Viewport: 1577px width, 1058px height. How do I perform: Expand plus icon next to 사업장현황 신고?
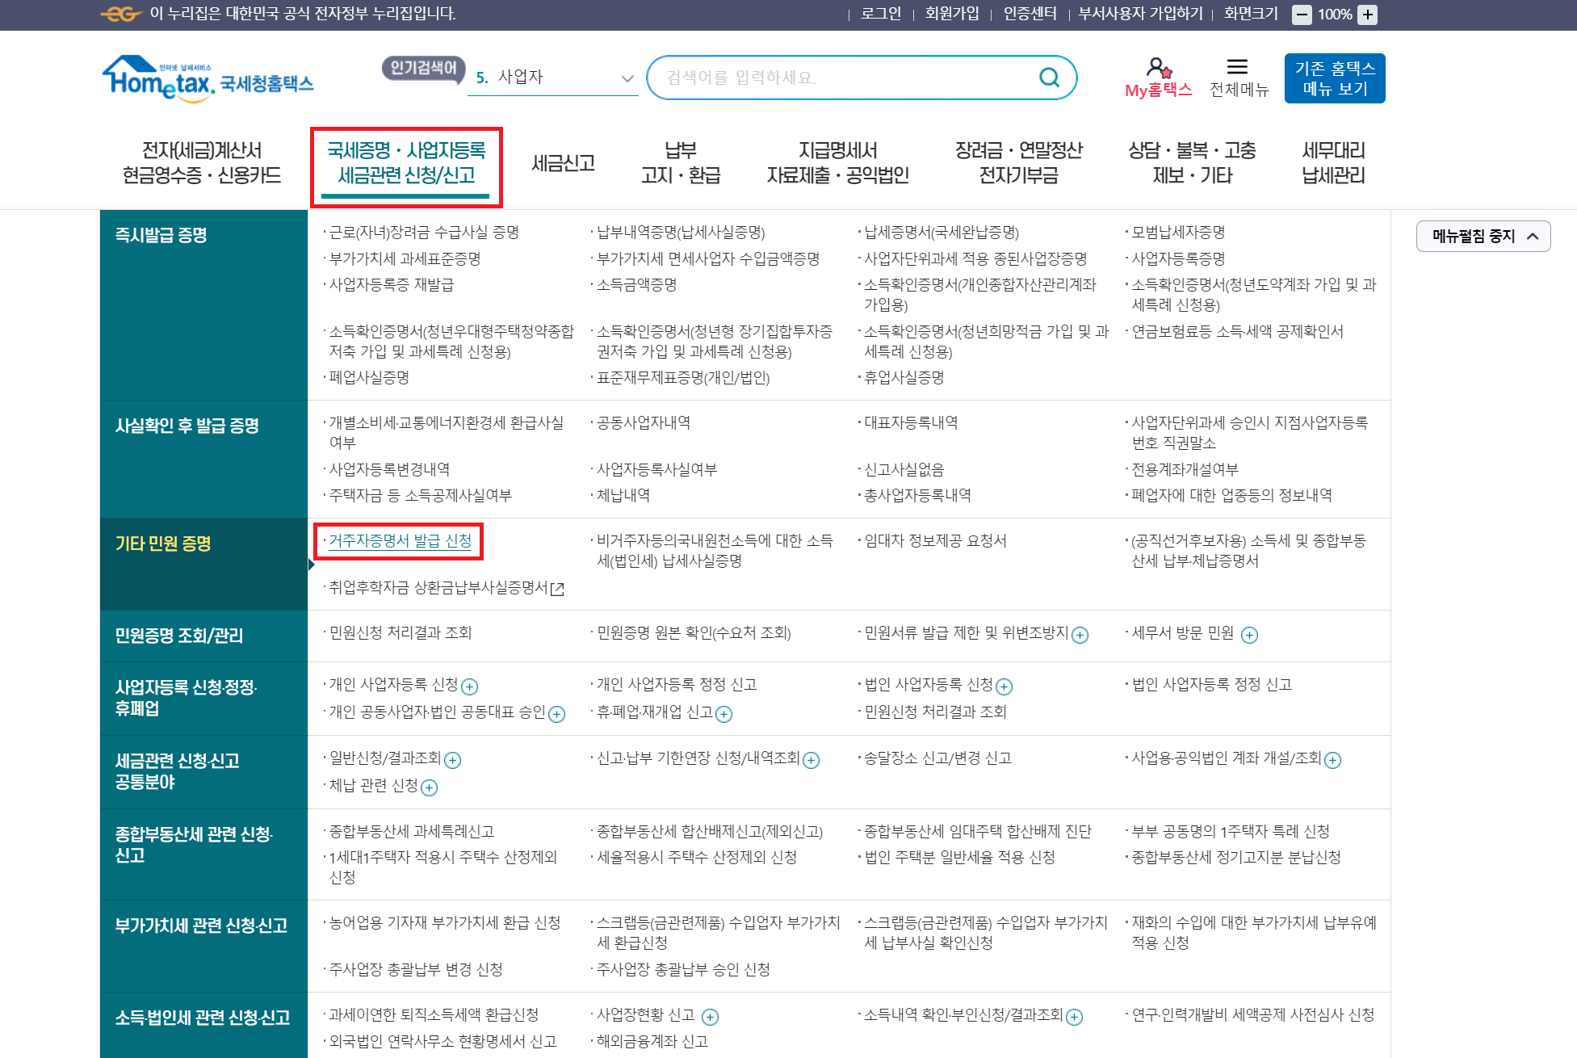click(x=710, y=1017)
